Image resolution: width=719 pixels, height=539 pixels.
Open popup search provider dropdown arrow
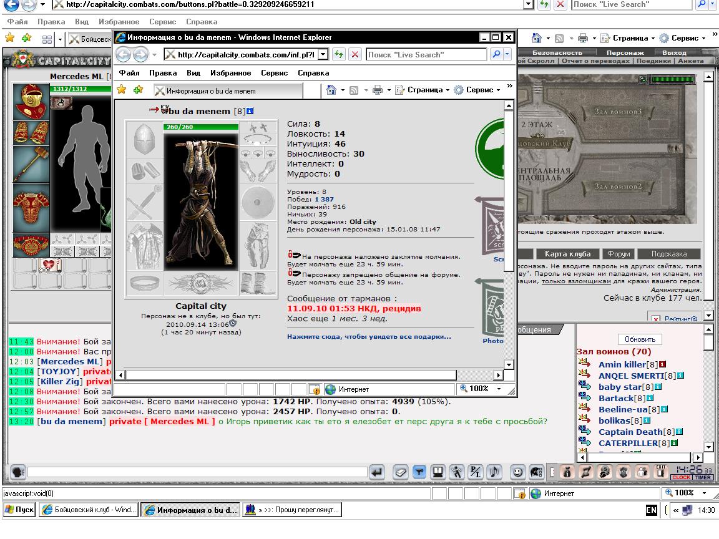pos(507,54)
